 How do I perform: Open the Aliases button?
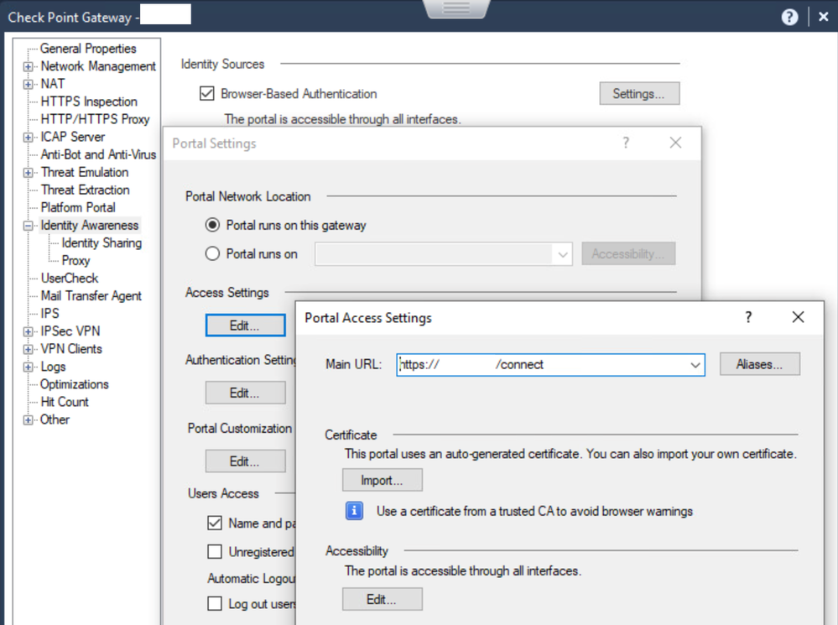click(x=759, y=364)
